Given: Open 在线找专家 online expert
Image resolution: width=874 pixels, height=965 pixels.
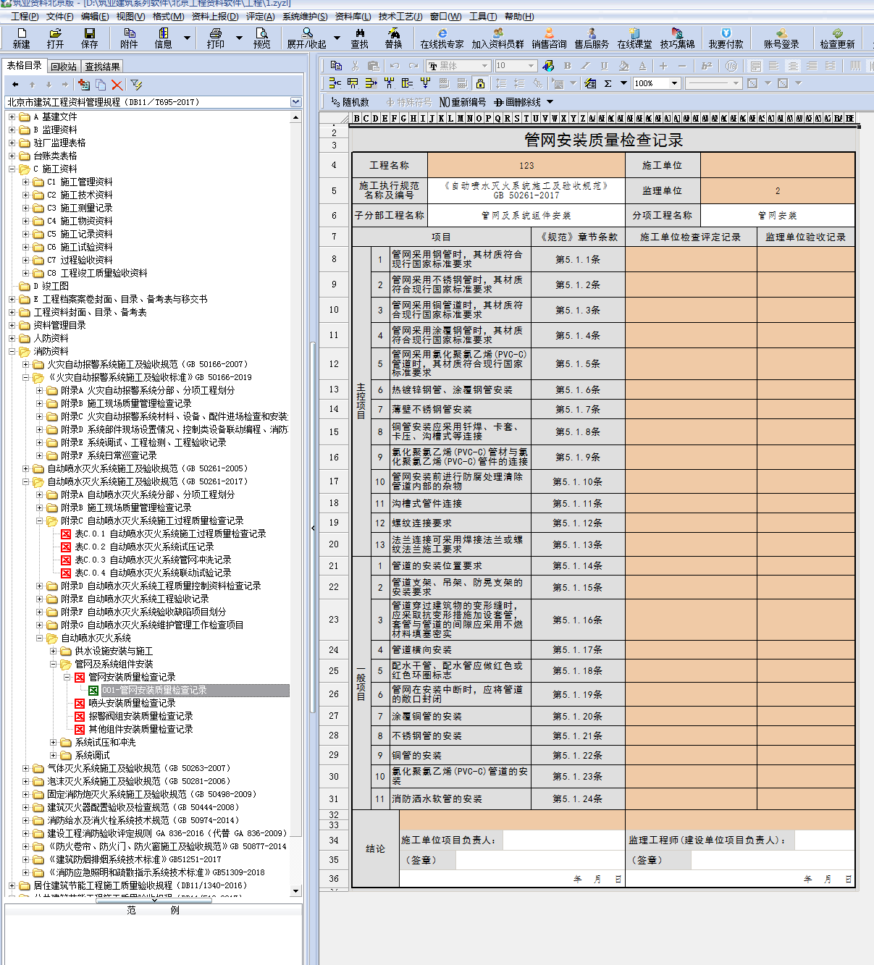Looking at the screenshot, I should pyautogui.click(x=442, y=38).
